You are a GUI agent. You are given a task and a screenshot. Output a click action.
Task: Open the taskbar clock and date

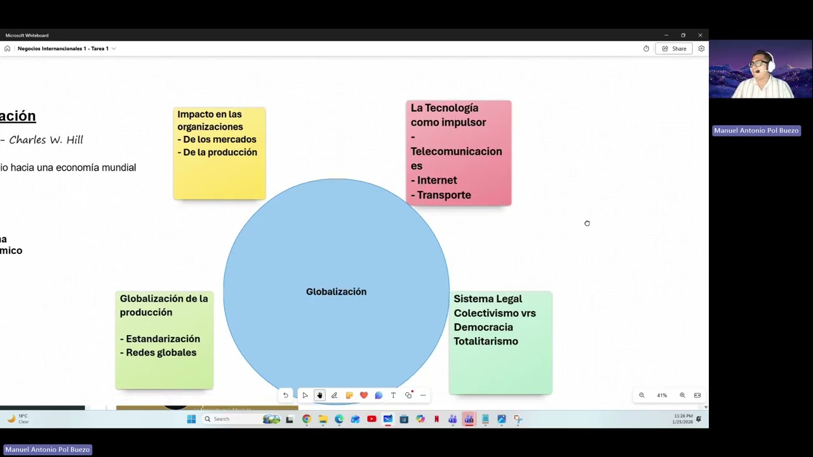coord(683,419)
